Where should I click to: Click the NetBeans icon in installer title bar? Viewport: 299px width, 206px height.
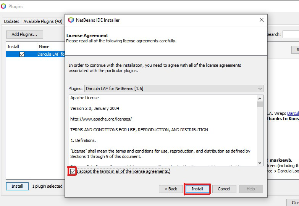pyautogui.click(x=71, y=20)
